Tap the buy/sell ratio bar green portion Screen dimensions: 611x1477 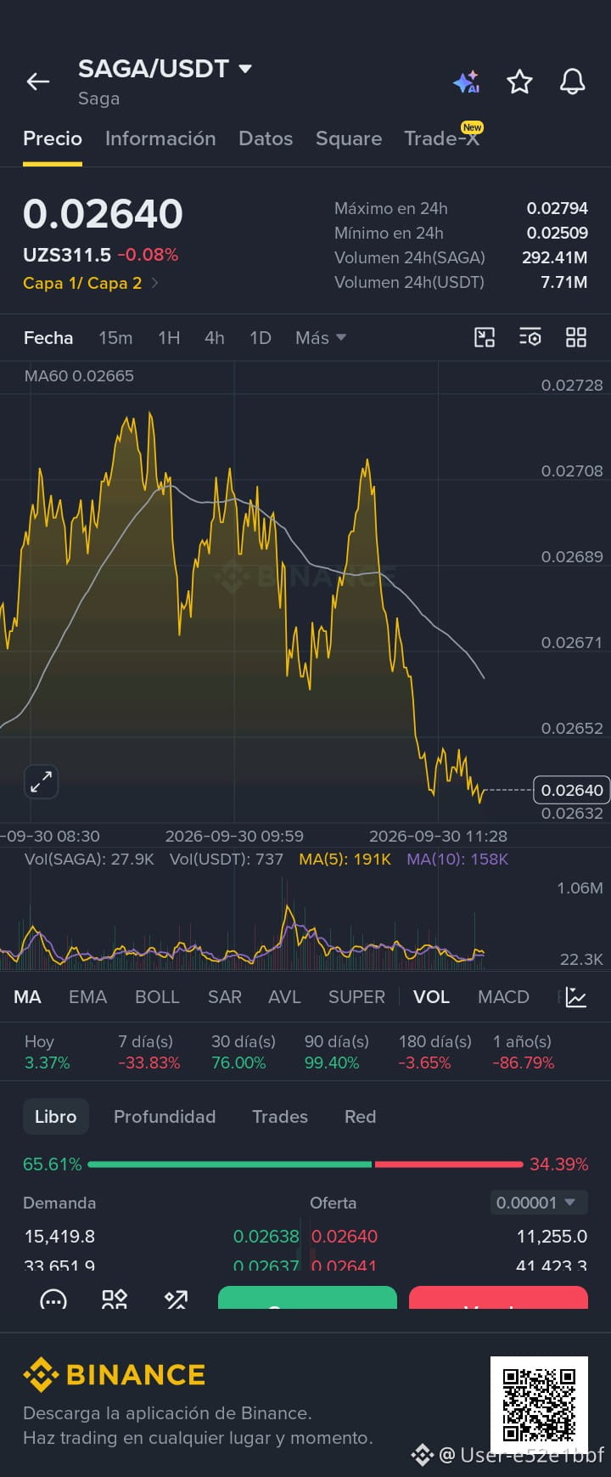[229, 1164]
